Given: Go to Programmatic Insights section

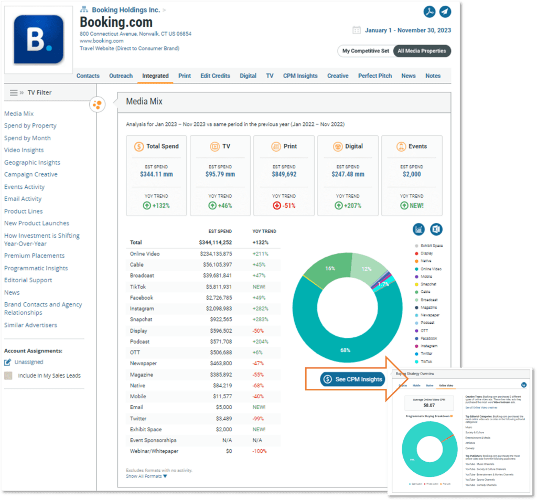Looking at the screenshot, I should [x=36, y=268].
